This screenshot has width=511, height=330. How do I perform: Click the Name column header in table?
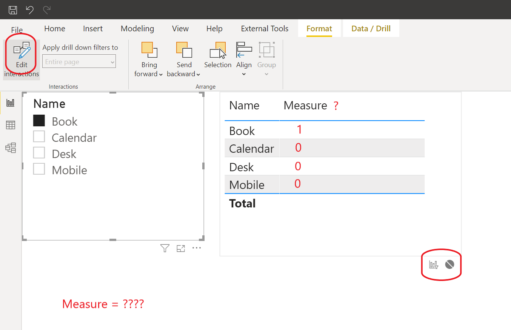click(244, 106)
